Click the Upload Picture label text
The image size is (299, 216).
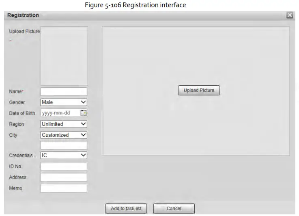pyautogui.click(x=24, y=31)
